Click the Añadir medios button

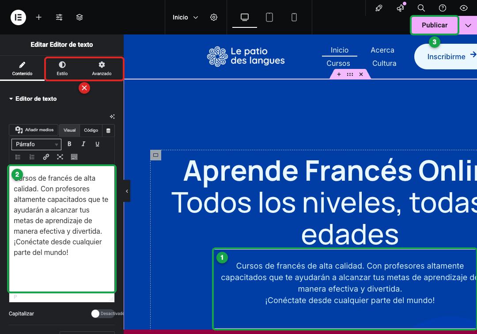click(x=34, y=130)
